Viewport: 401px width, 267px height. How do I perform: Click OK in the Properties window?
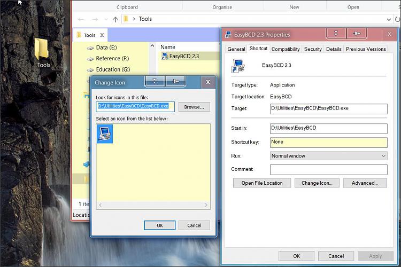[296, 256]
